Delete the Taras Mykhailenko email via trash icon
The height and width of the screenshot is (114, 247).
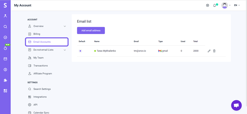214,51
